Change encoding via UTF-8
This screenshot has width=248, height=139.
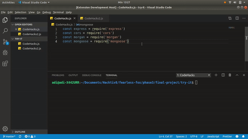[194, 137]
